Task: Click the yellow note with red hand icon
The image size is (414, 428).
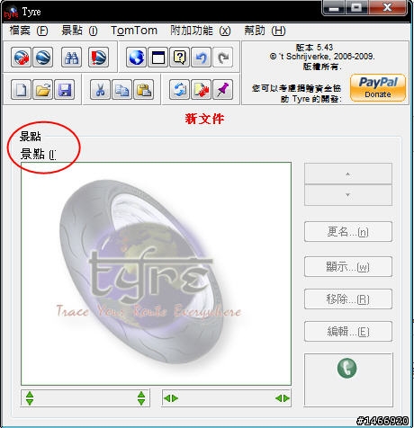Action: click(x=201, y=89)
